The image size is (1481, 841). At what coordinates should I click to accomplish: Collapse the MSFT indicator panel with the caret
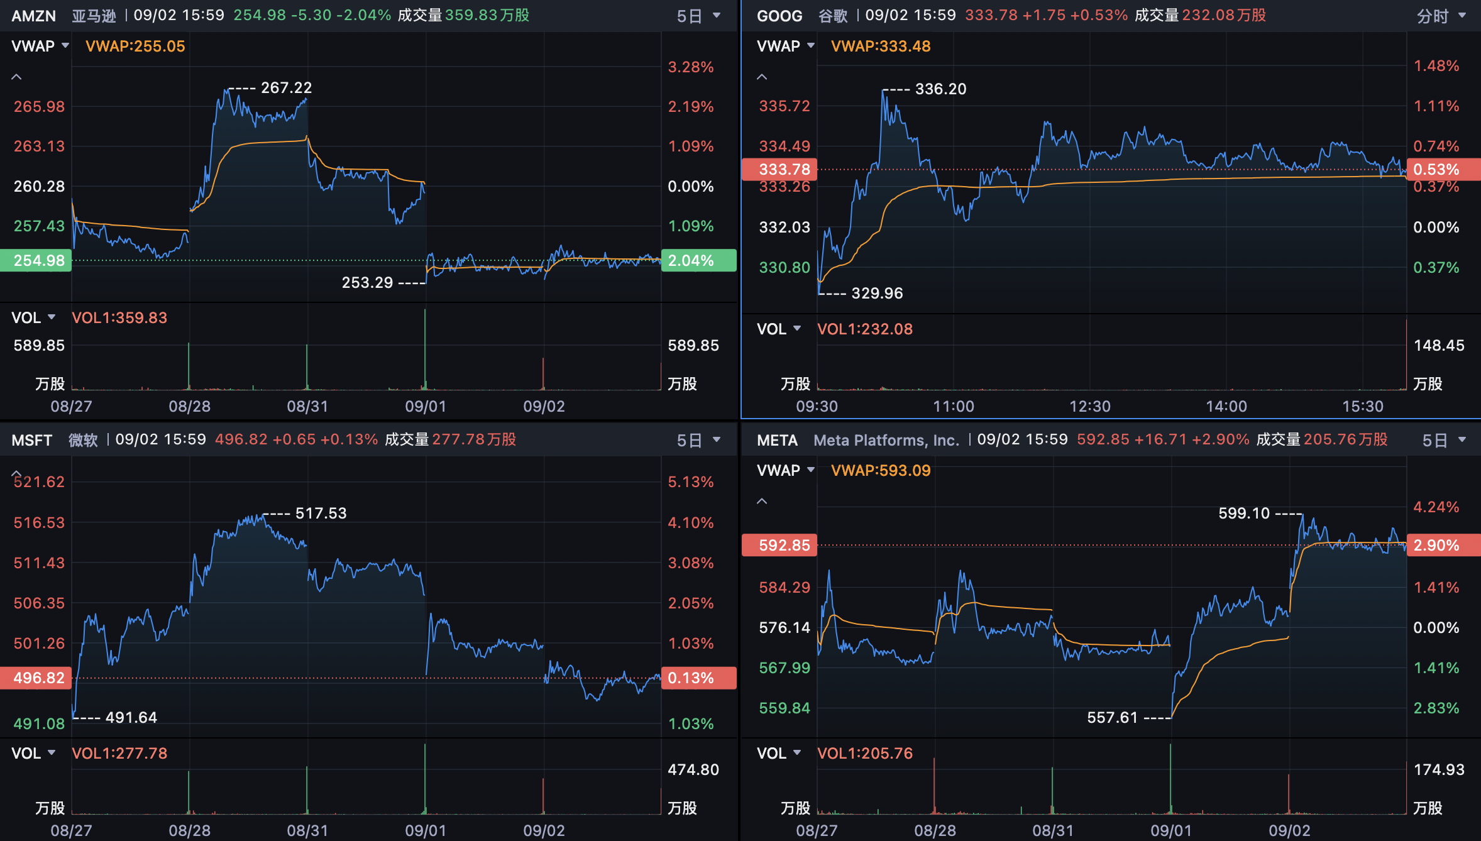(x=16, y=473)
